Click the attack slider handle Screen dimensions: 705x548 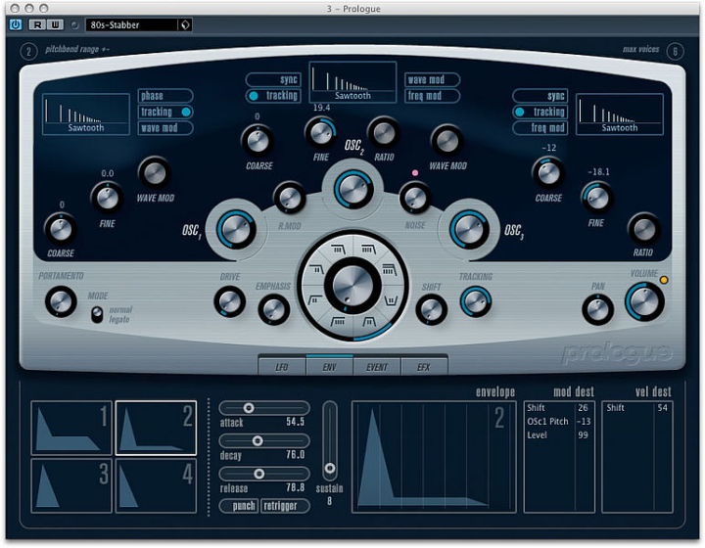pyautogui.click(x=249, y=408)
